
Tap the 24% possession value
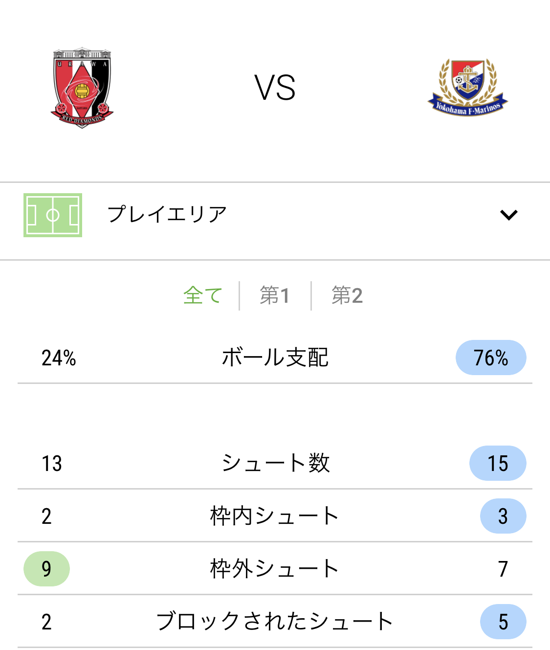click(59, 358)
